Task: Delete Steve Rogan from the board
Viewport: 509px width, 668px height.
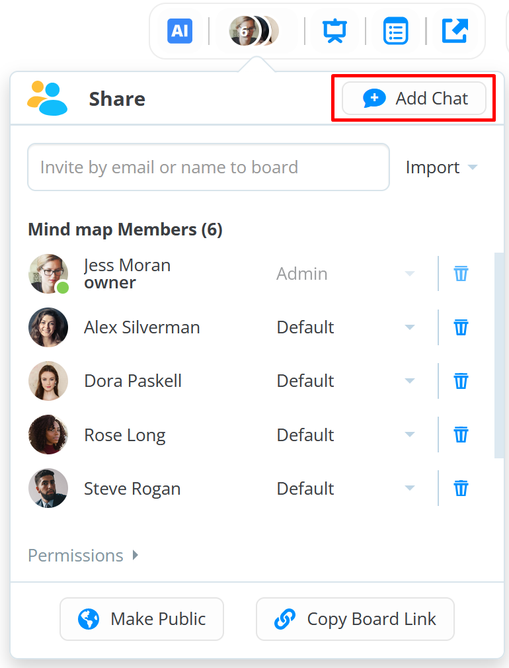Action: pyautogui.click(x=461, y=488)
